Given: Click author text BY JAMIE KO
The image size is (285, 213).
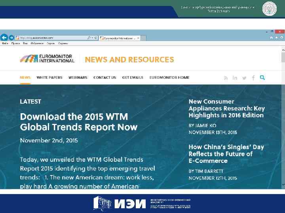Looking at the screenshot, I should 203,125.
